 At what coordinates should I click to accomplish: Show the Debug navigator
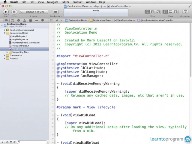[31, 20]
